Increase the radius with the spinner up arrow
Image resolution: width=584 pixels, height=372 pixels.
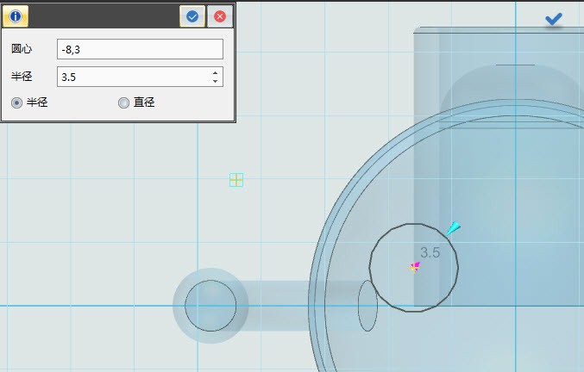coord(214,72)
